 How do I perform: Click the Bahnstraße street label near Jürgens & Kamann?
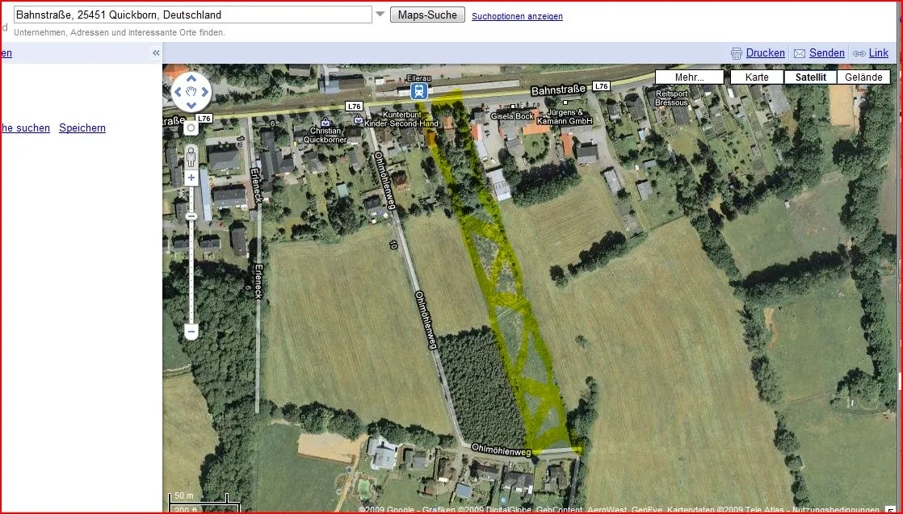pyautogui.click(x=558, y=90)
